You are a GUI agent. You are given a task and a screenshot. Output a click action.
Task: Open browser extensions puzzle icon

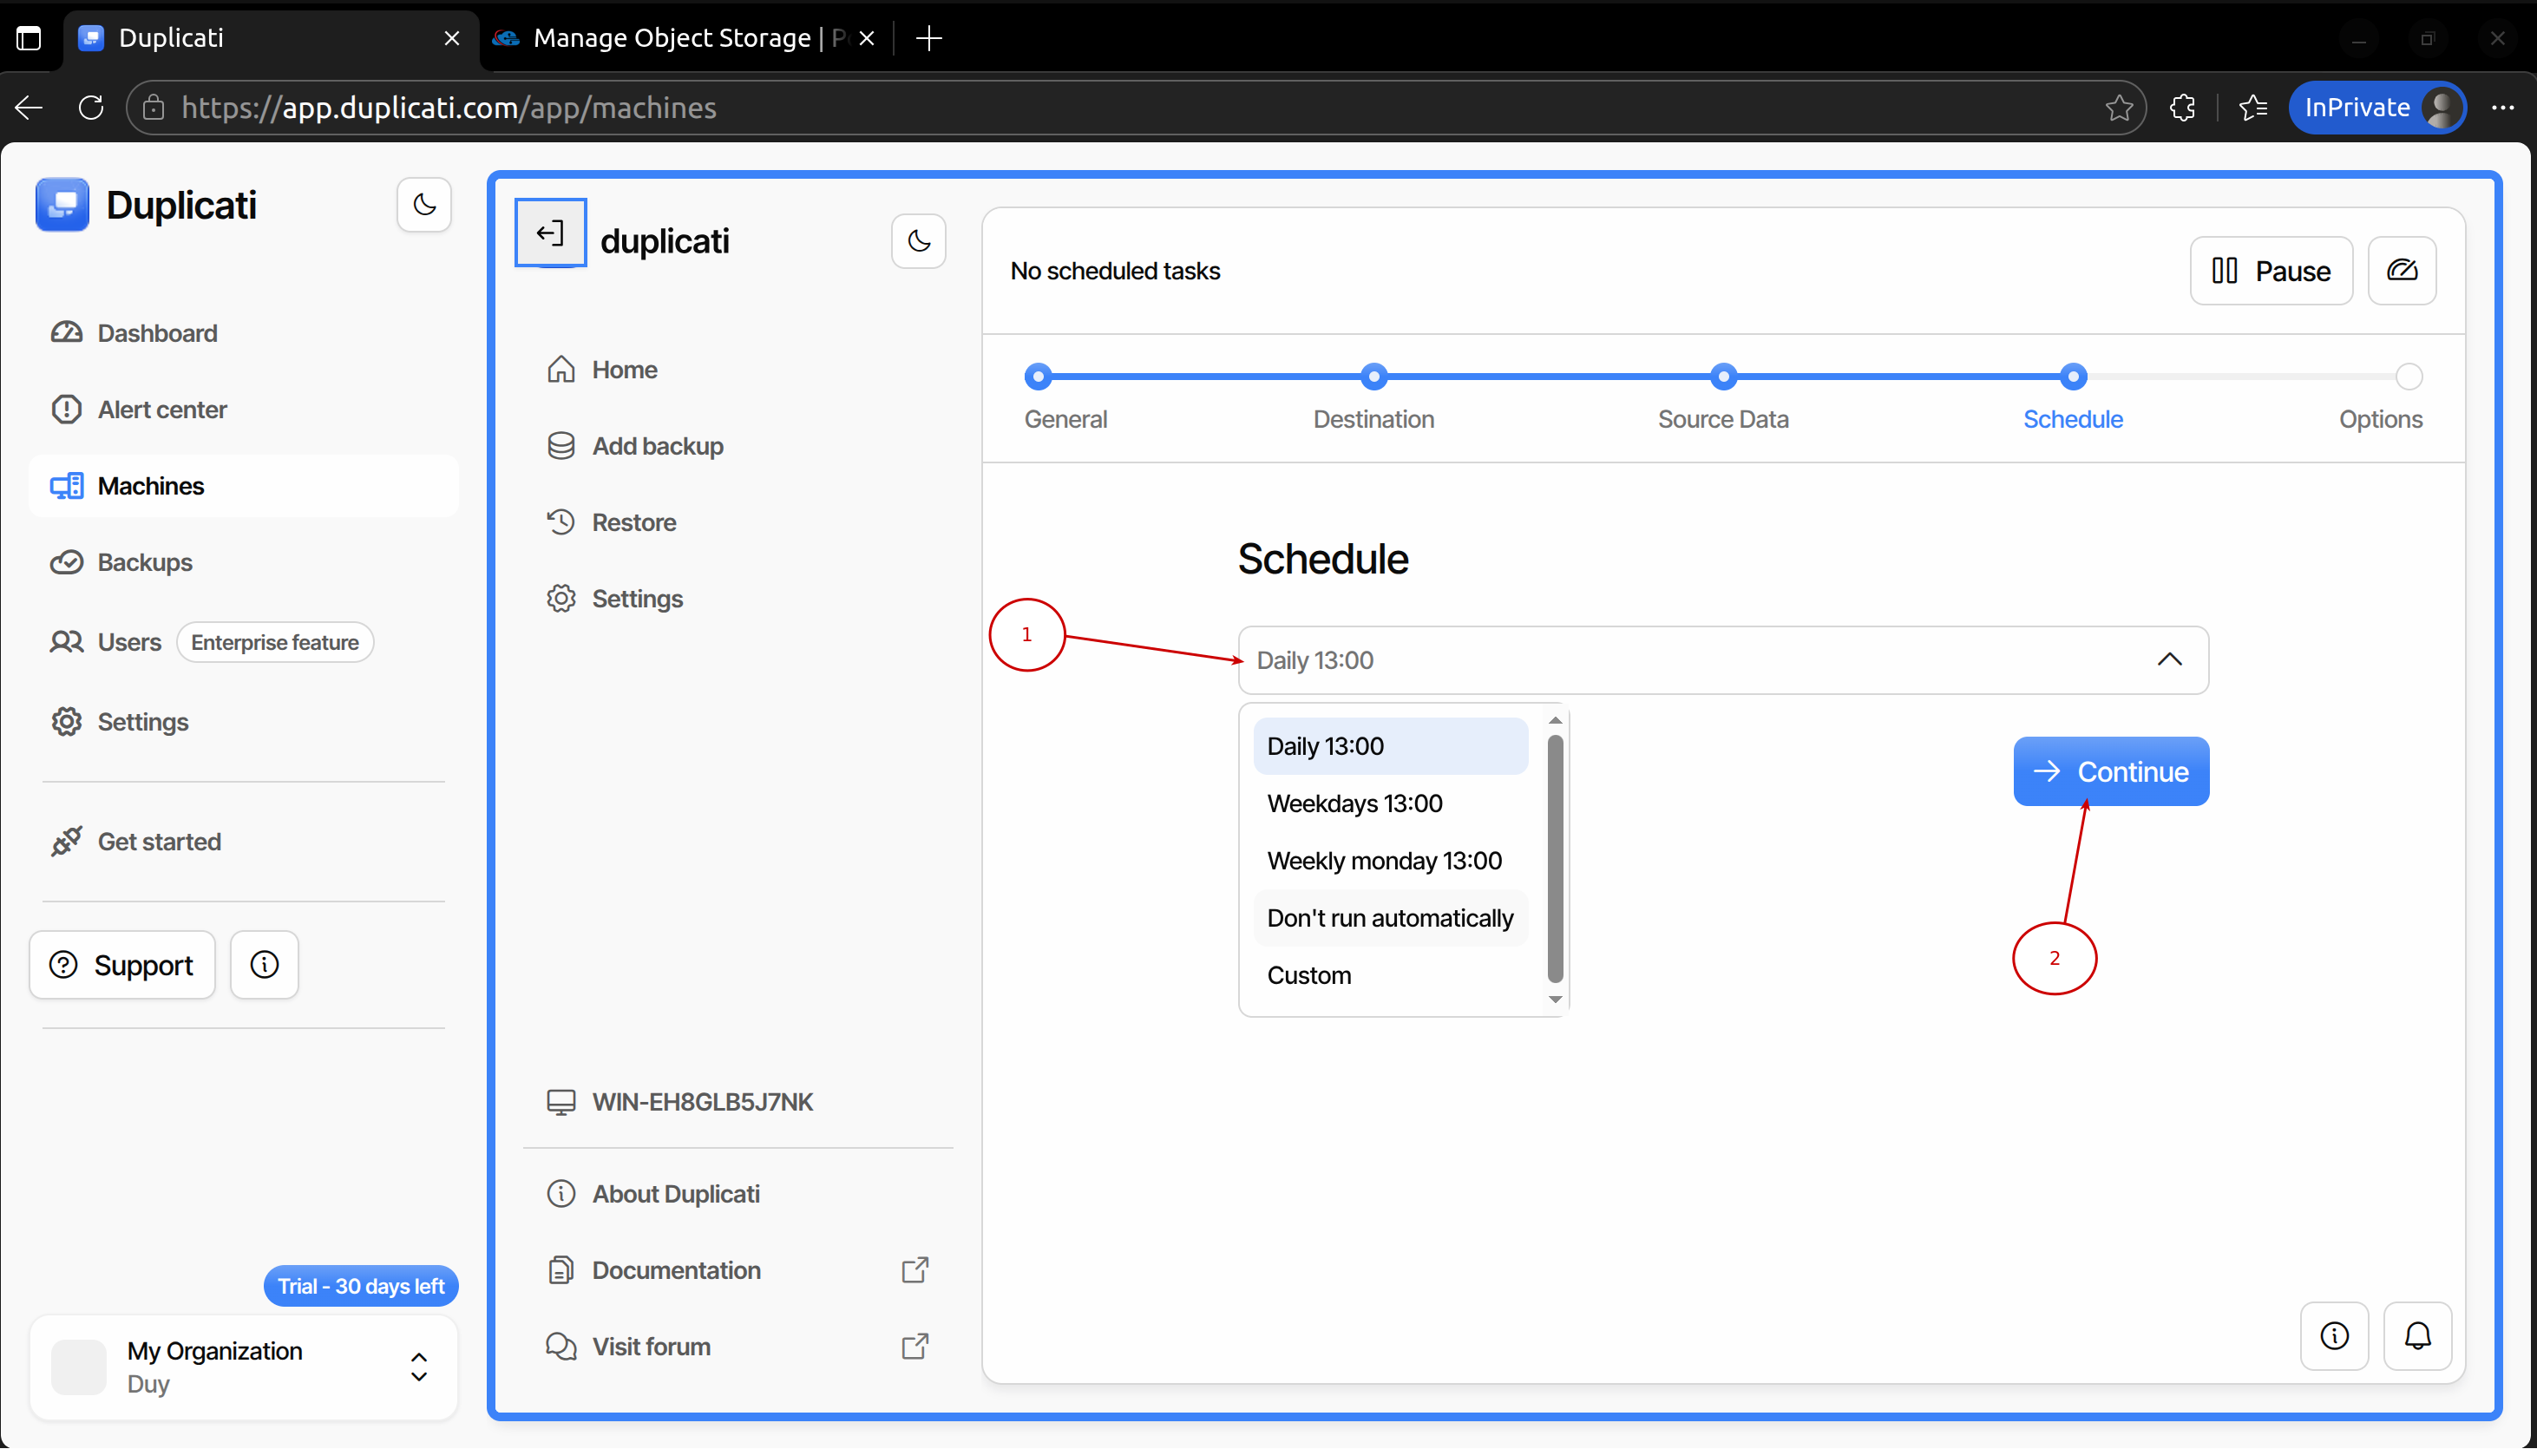pos(2182,108)
